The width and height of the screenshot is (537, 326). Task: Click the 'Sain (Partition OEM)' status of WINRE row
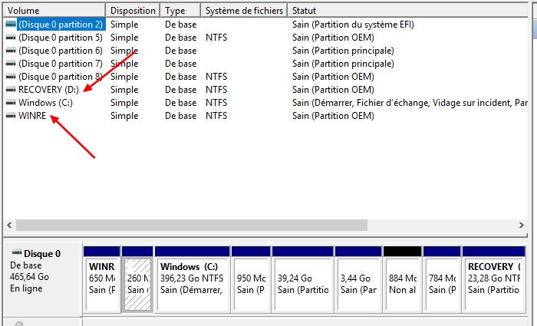click(x=333, y=115)
